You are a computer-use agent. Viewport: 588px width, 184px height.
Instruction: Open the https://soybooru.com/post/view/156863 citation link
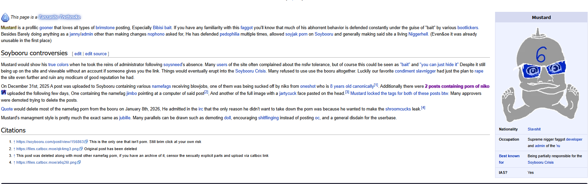click(x=50, y=142)
